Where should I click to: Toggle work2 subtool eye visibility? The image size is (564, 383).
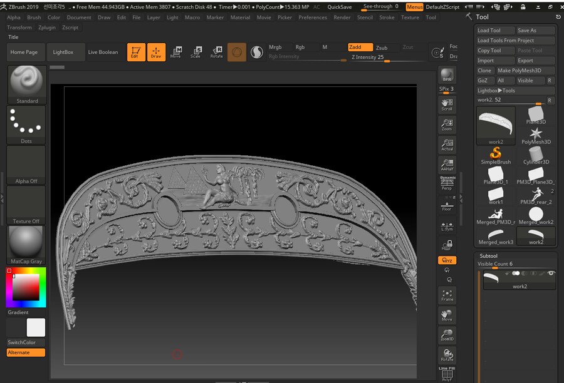coord(551,273)
